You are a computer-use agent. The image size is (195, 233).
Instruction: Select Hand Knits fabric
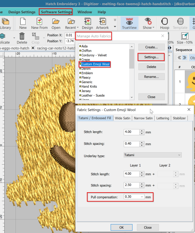click(89, 87)
